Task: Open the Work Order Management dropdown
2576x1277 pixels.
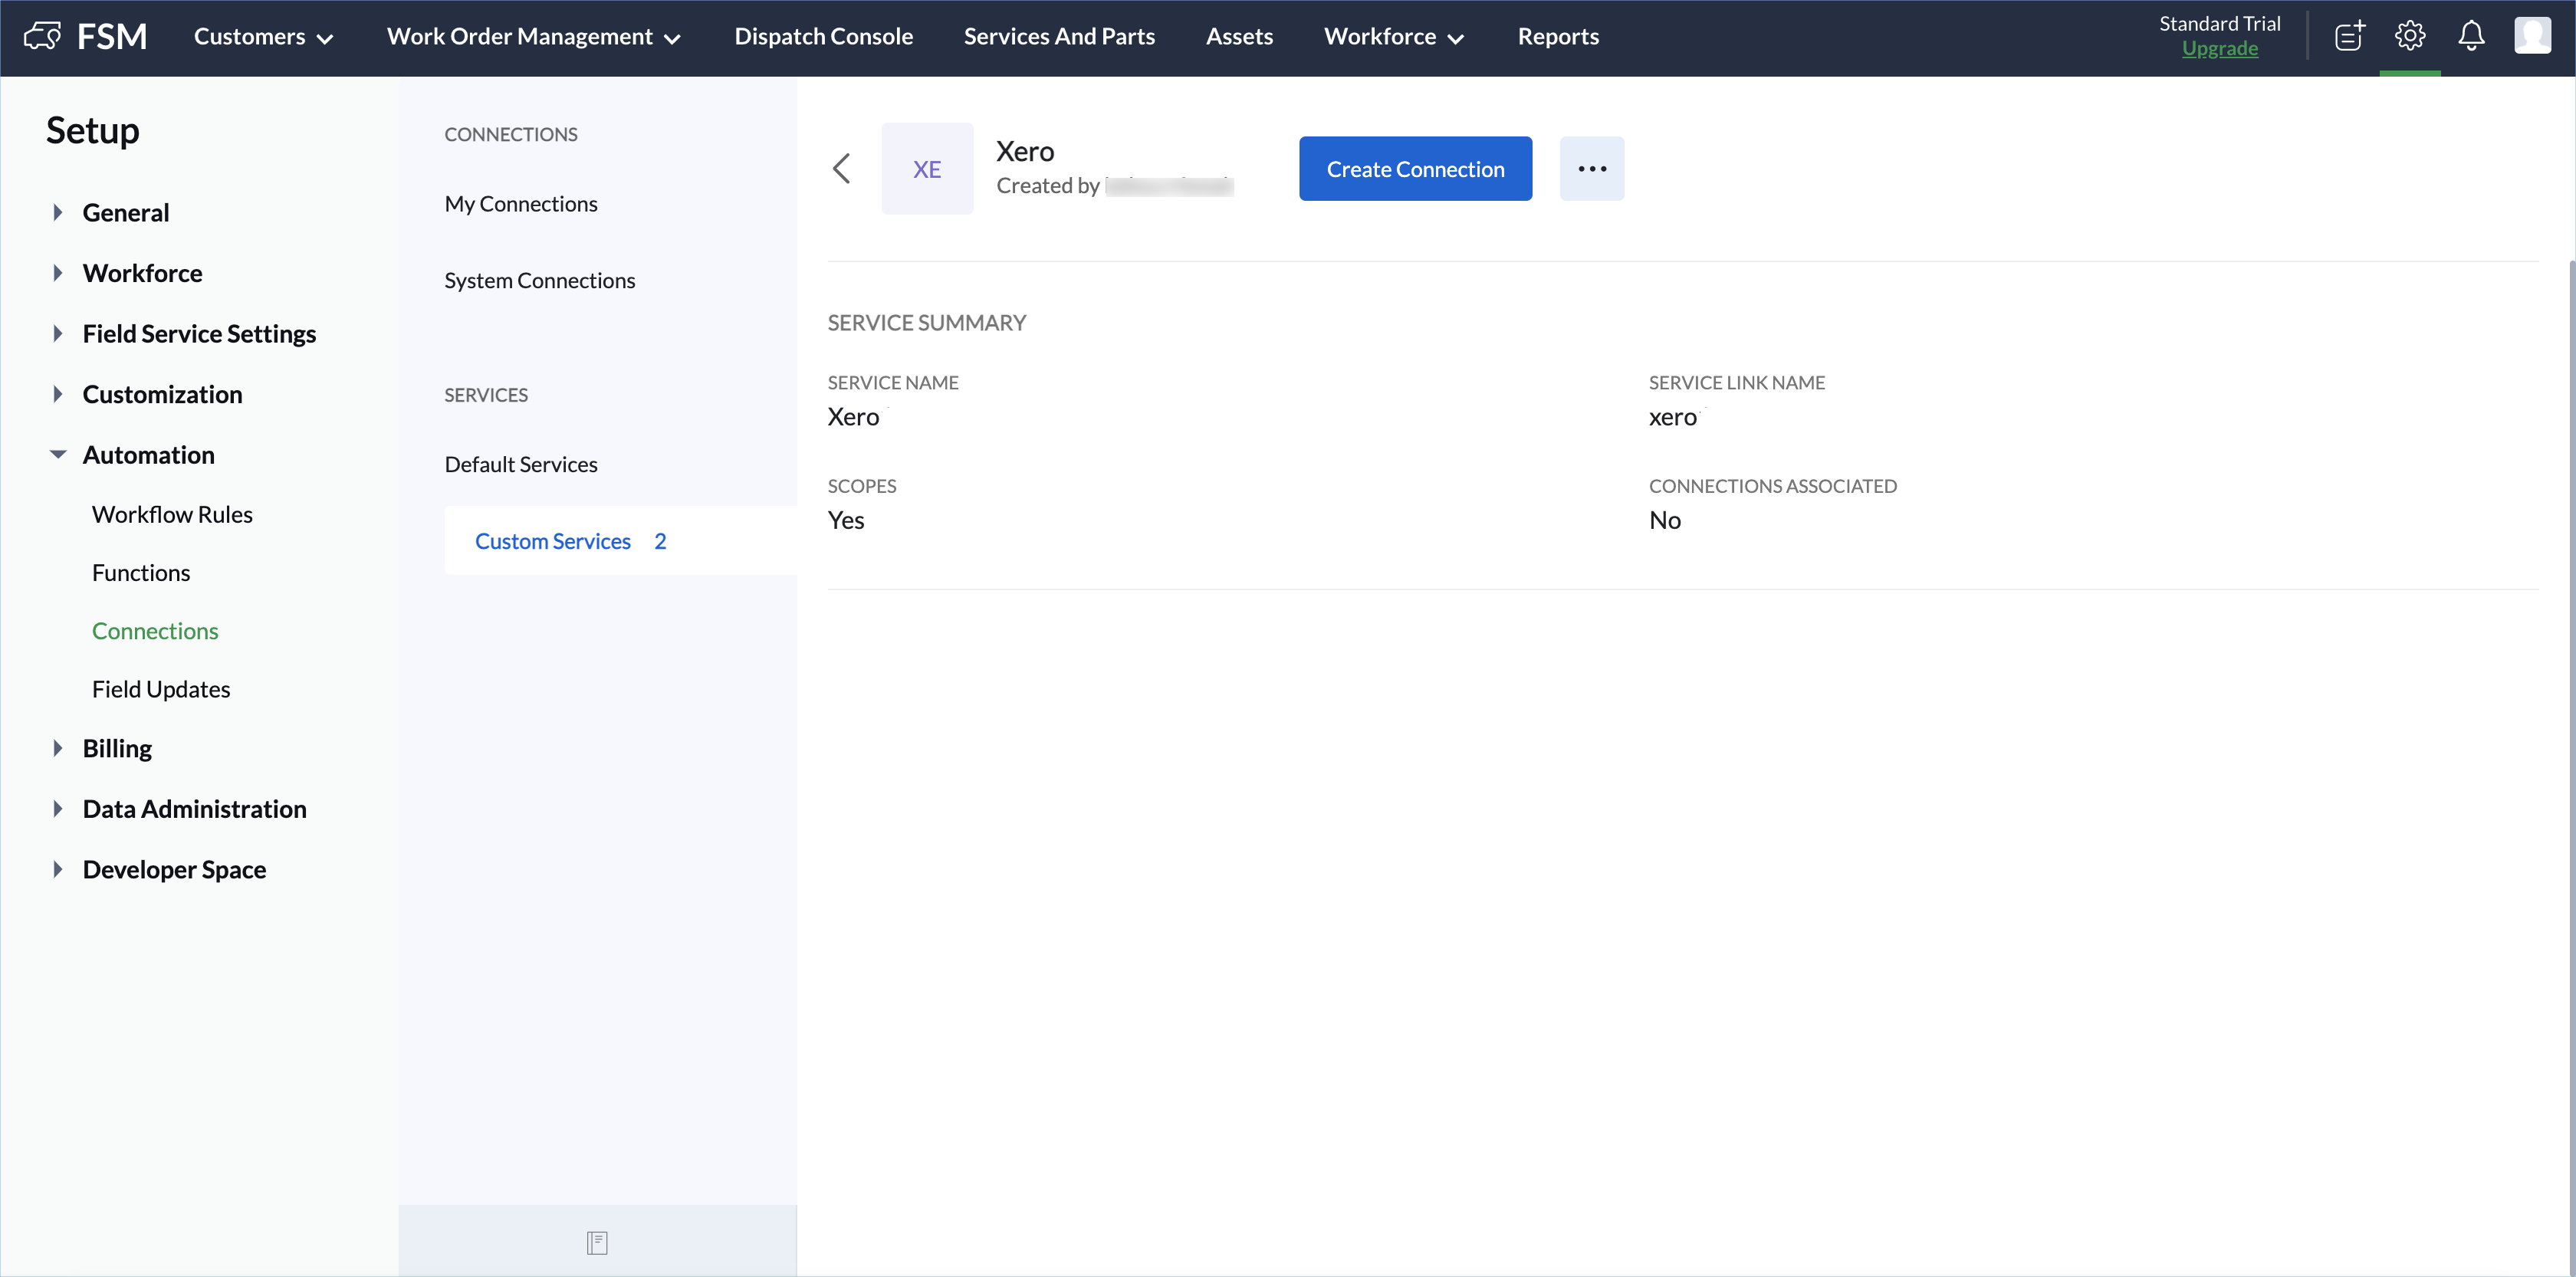Action: (534, 37)
